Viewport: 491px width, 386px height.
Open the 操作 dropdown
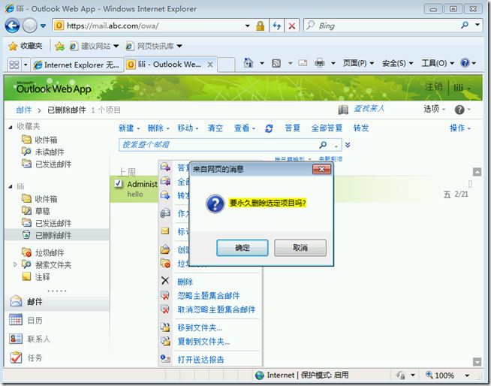click(460, 128)
